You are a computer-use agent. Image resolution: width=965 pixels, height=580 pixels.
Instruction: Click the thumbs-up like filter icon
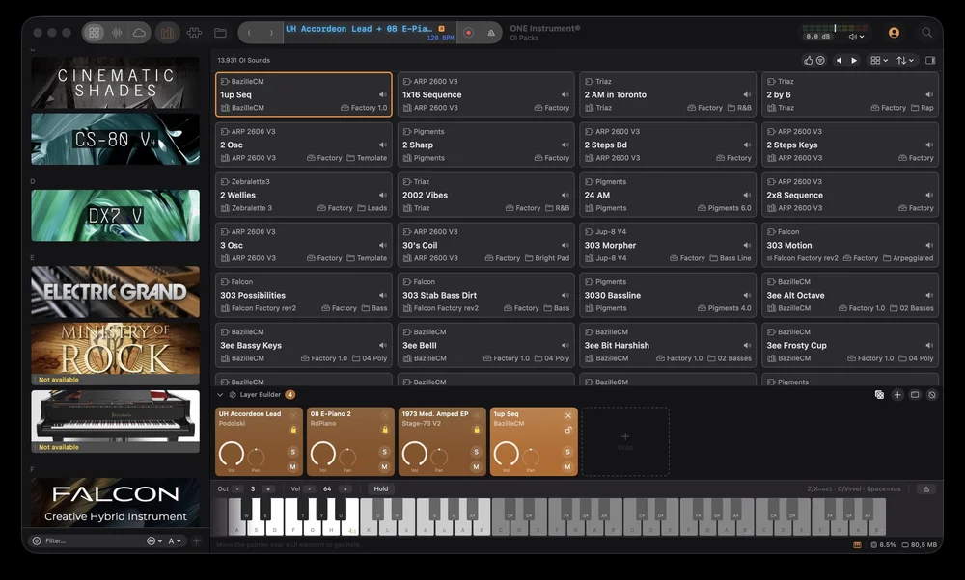(808, 60)
